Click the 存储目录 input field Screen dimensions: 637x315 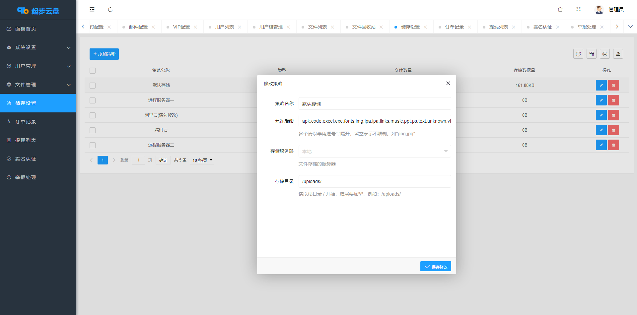[375, 181]
